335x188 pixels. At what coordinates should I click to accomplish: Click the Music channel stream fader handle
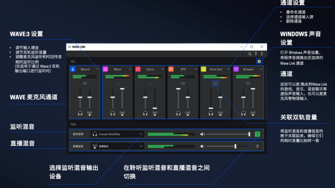122,89
